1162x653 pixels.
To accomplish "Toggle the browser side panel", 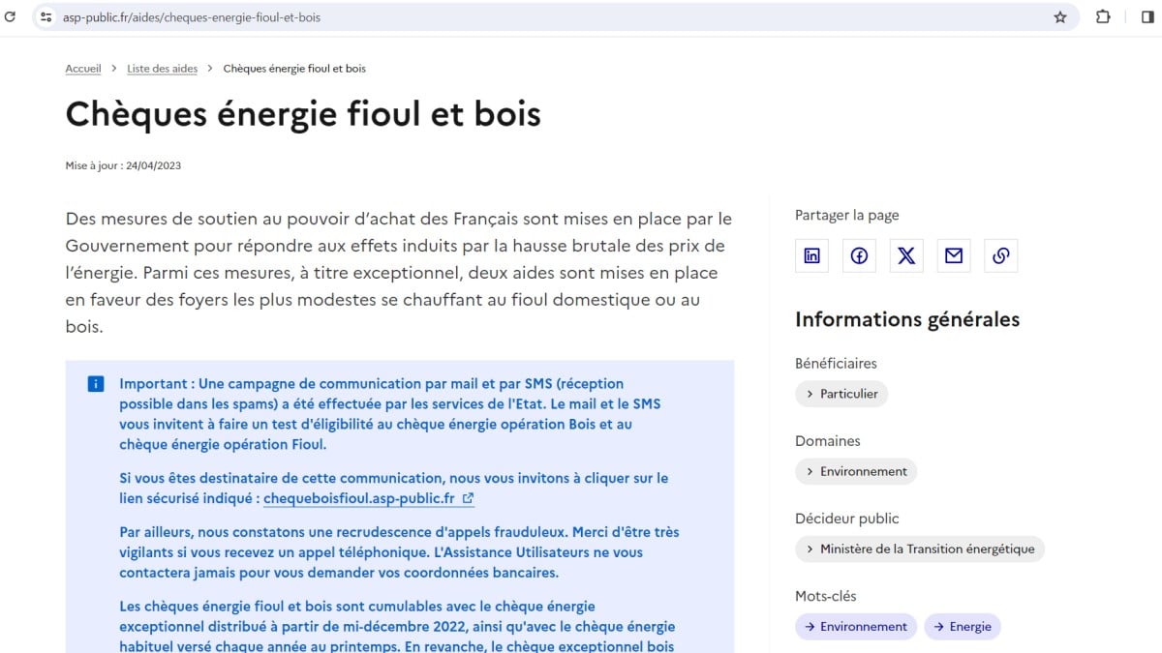I will point(1147,17).
